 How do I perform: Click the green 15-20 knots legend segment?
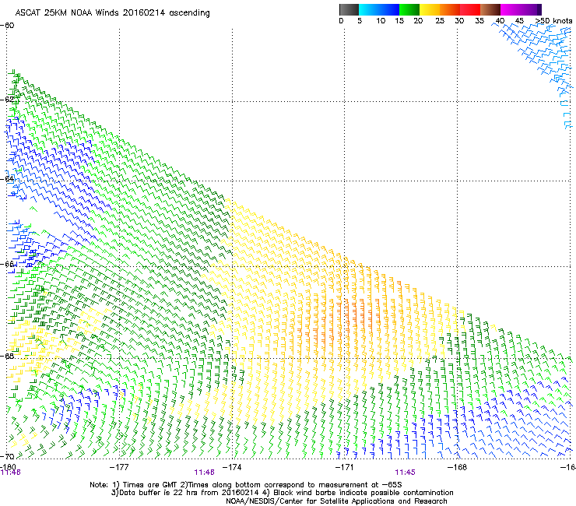pyautogui.click(x=409, y=9)
